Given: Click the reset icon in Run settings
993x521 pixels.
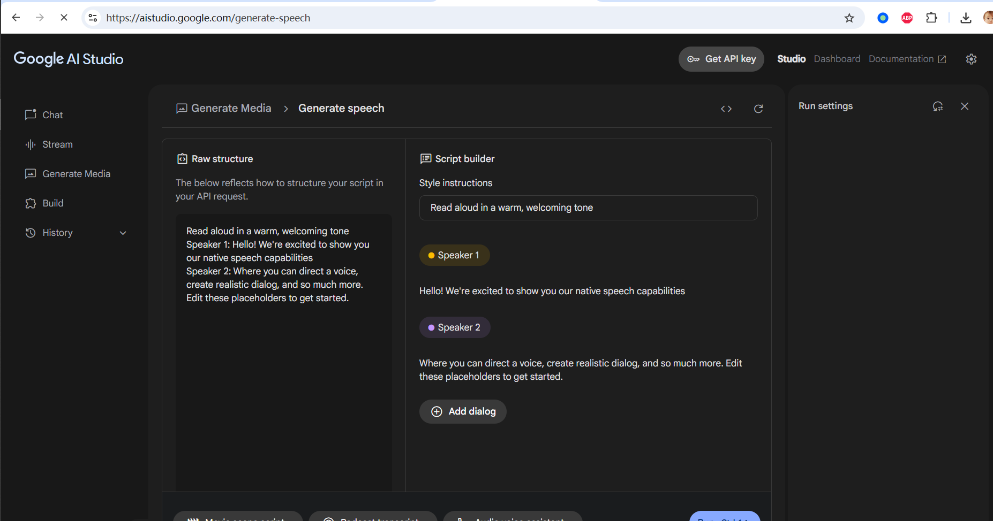Looking at the screenshot, I should tap(937, 106).
